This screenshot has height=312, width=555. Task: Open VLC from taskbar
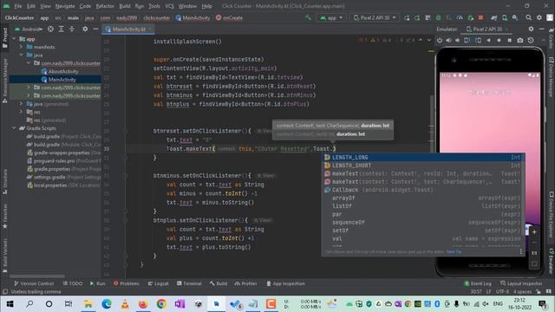(x=125, y=304)
